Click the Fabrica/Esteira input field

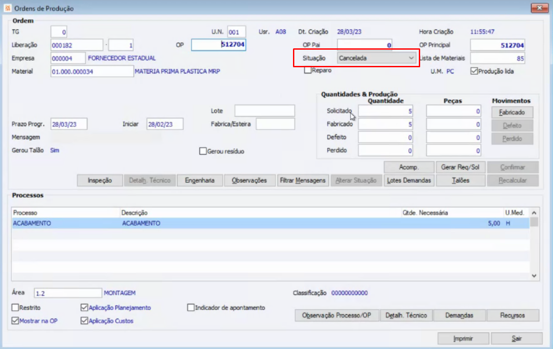(x=275, y=124)
